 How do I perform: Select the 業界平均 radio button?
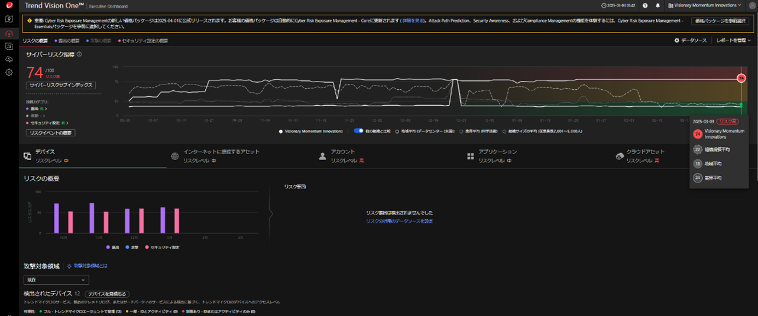point(461,131)
